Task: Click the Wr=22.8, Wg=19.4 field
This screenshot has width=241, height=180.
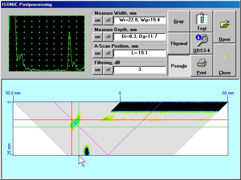Action: click(140, 20)
